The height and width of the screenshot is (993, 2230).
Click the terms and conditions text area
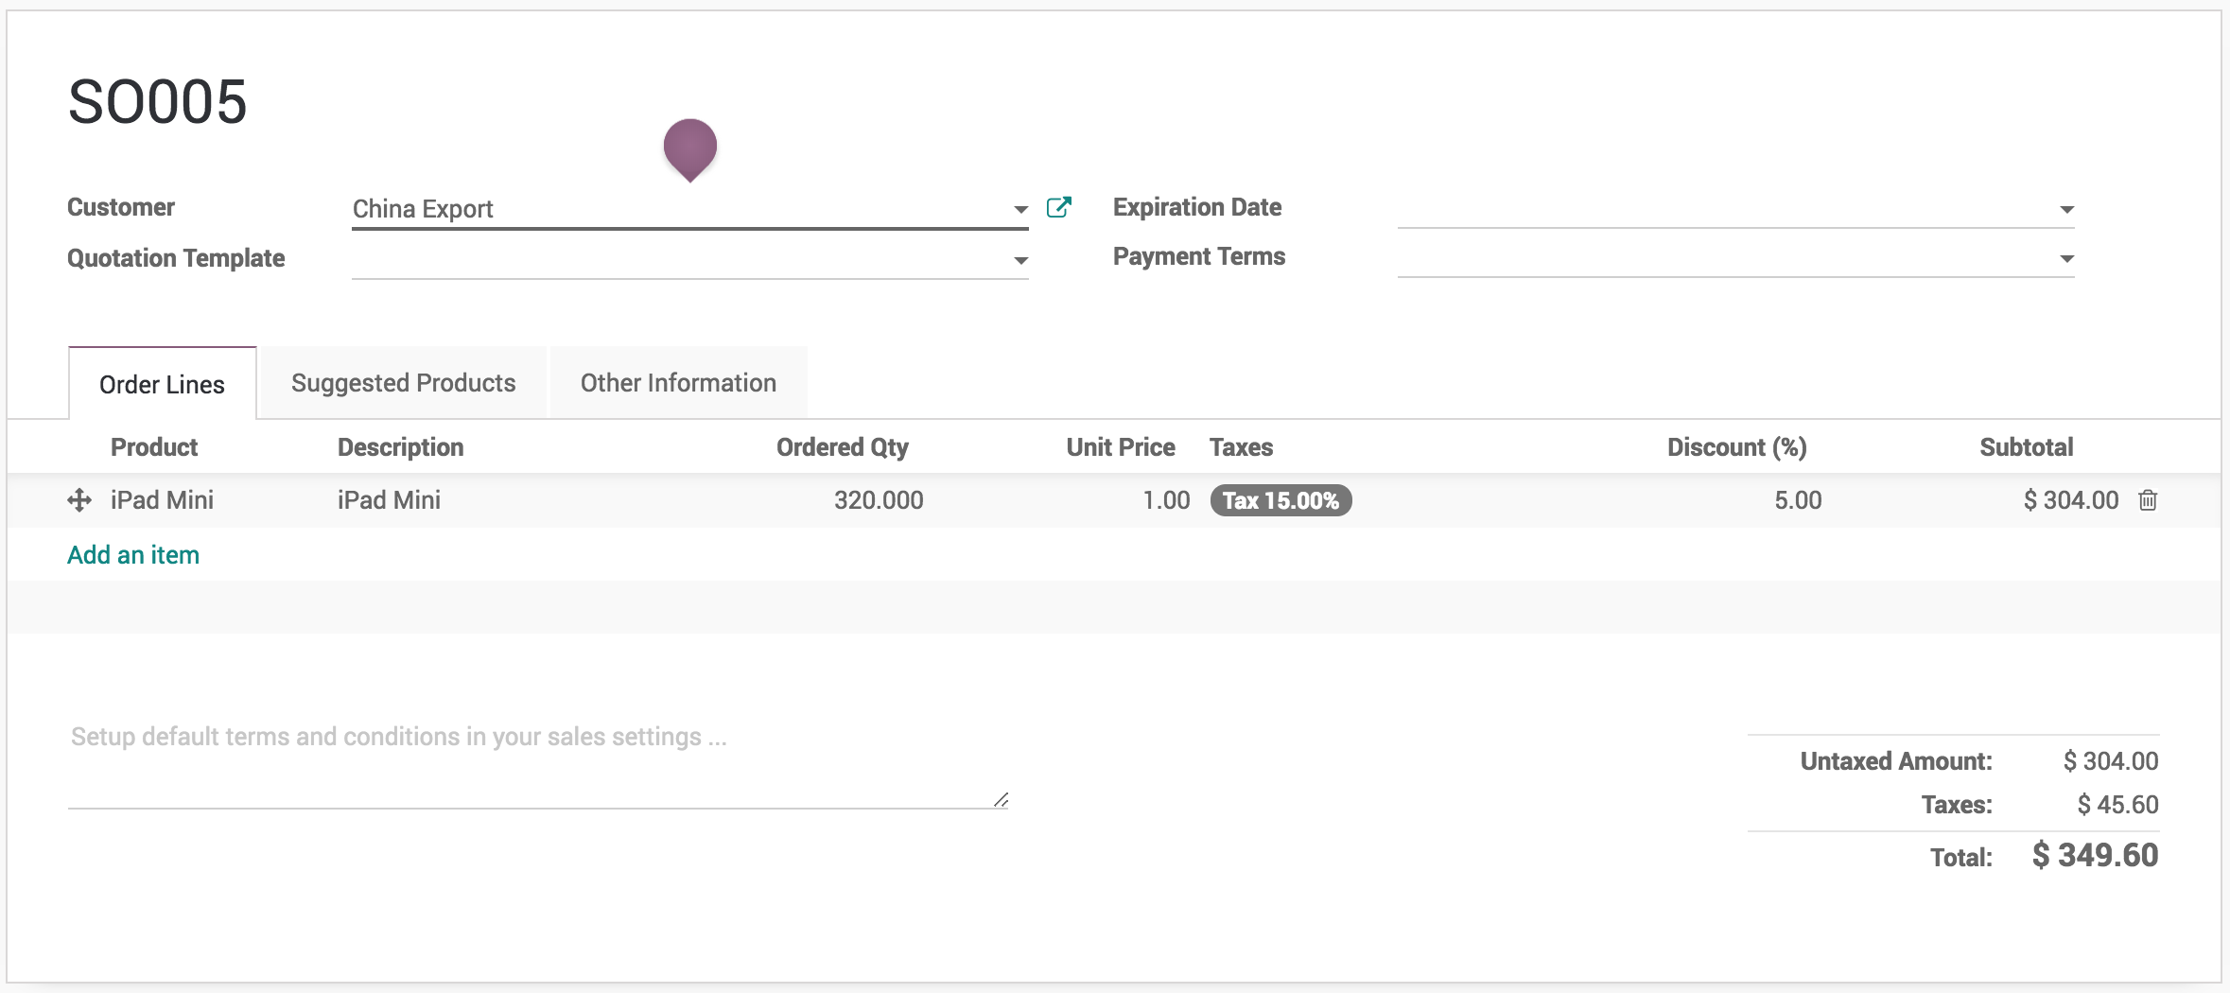[x=537, y=761]
